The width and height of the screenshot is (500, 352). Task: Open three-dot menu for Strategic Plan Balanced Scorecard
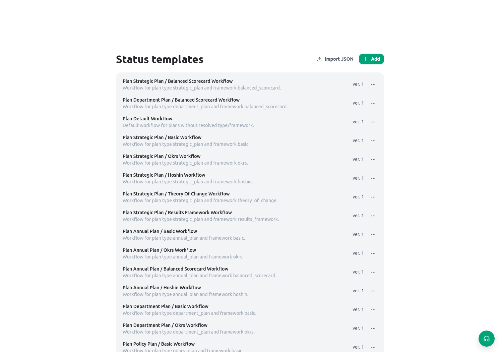[x=373, y=84]
